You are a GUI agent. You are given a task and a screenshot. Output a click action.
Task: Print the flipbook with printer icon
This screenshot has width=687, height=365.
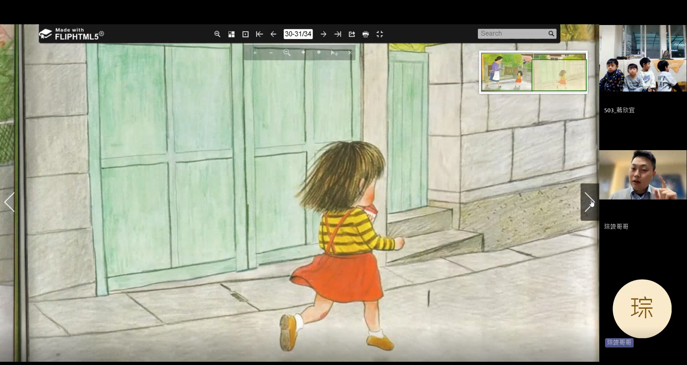pos(366,34)
